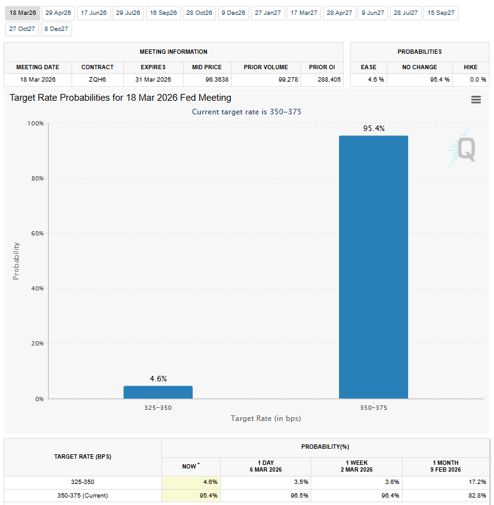Select the 8 Dec27 meeting tab

tap(56, 28)
